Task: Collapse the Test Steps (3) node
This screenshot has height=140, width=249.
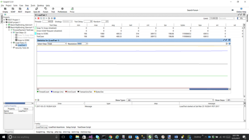Action: click(12, 33)
